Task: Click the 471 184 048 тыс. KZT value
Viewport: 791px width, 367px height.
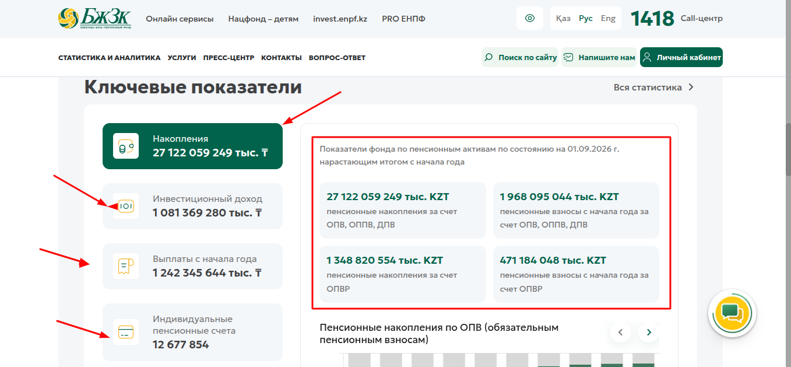Action: (553, 260)
